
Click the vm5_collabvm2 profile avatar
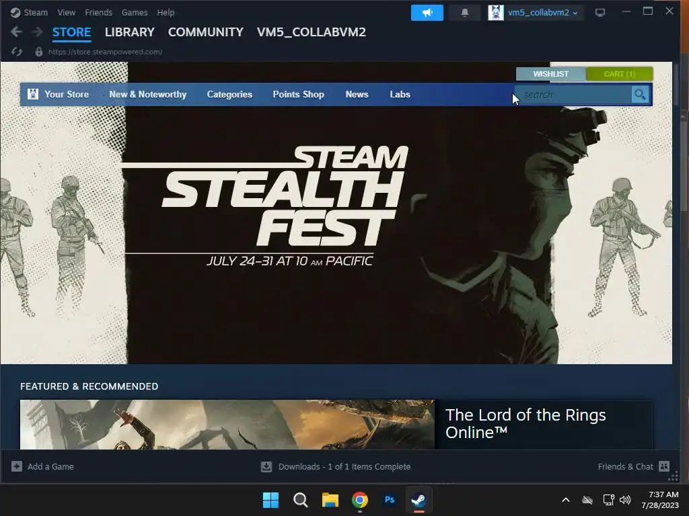click(496, 13)
